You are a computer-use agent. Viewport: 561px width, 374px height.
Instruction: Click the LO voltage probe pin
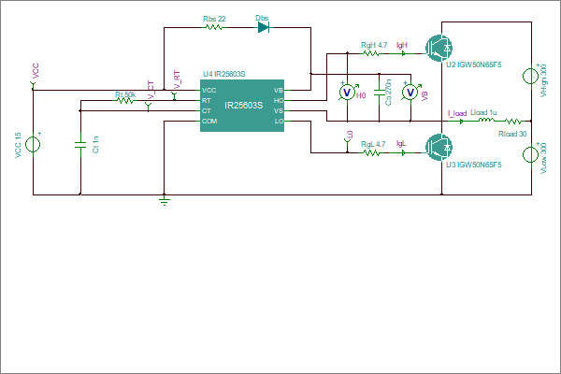347,144
